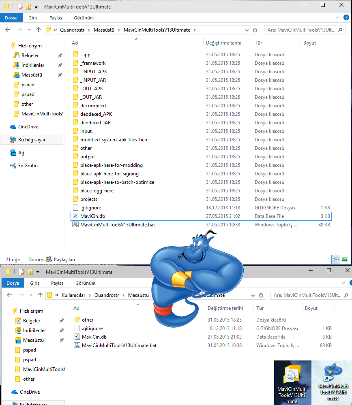Expand ribbon chevron in top window
Viewport: 352px width, 405px height.
pos(337,17)
